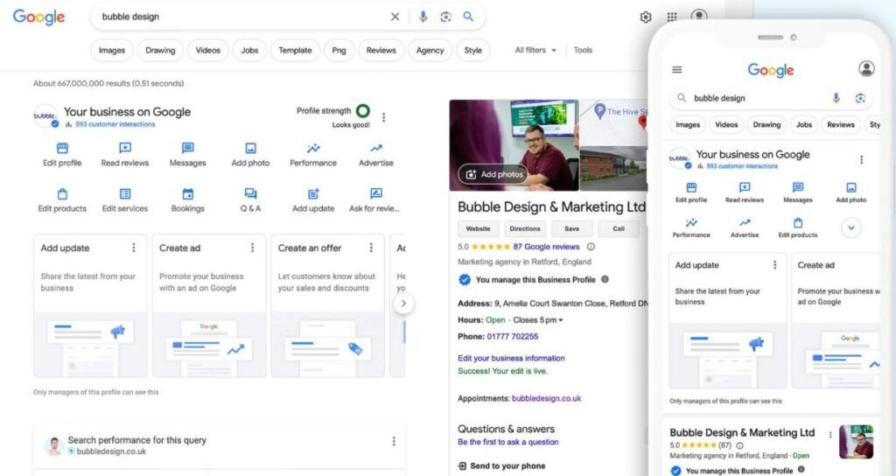
Task: Open the mobile hamburger menu
Action: tap(676, 70)
